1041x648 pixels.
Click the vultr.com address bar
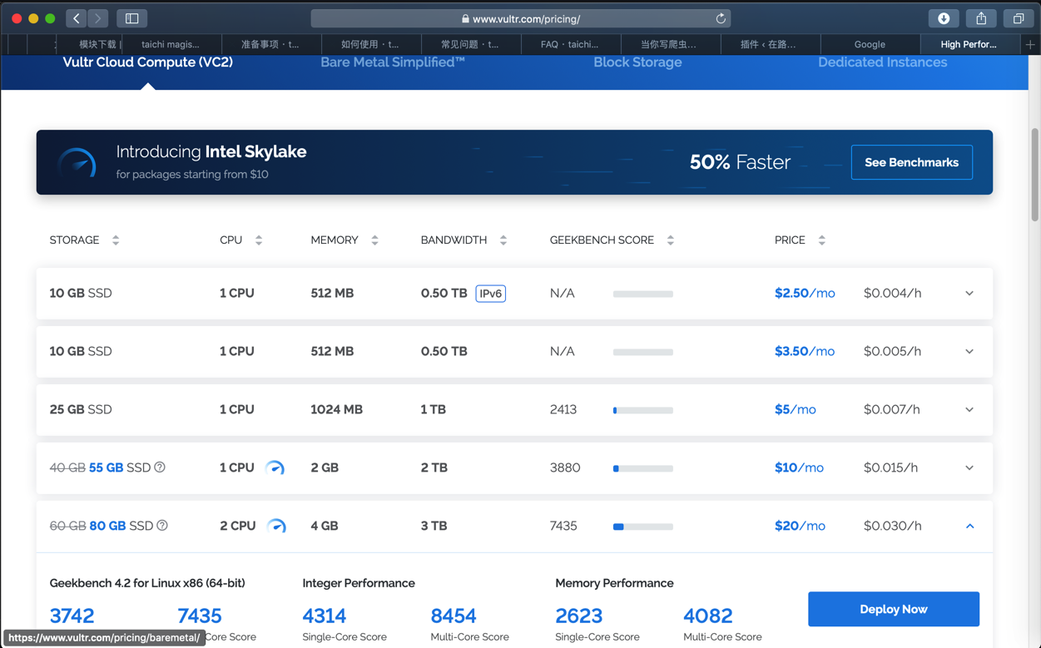pos(526,18)
